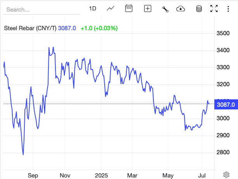Viewport: 238px width, 179px height.
Task: Click the 2800 price axis label
Action: pos(222,152)
